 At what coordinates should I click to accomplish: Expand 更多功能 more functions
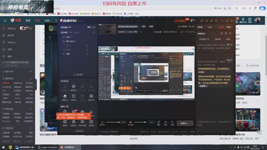coord(78,131)
